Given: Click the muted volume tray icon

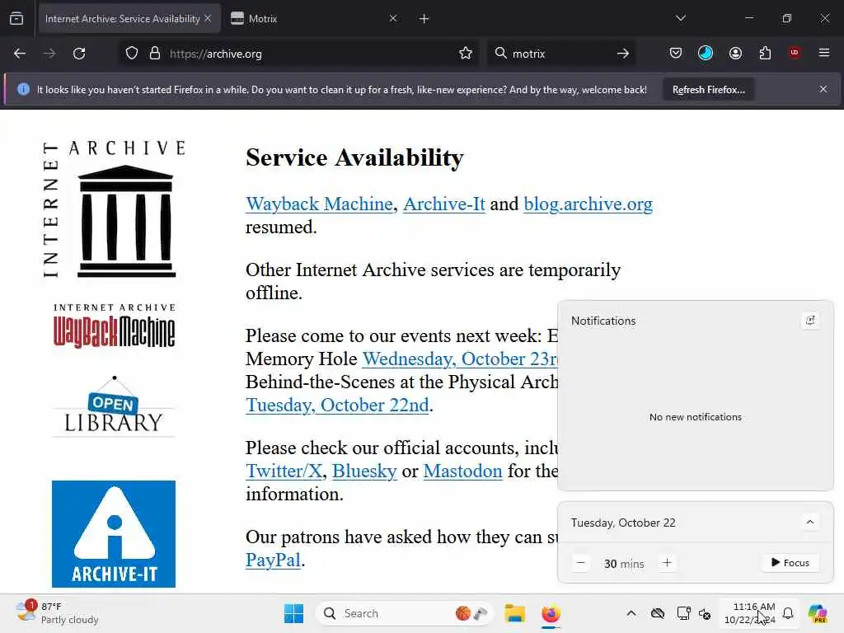Looking at the screenshot, I should tap(705, 613).
